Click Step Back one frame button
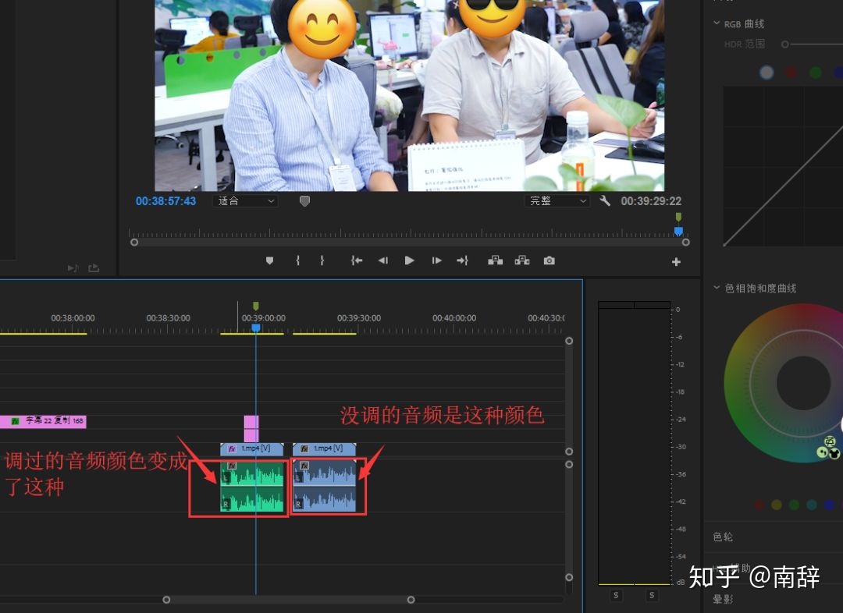Image resolution: width=843 pixels, height=613 pixels. coord(382,260)
